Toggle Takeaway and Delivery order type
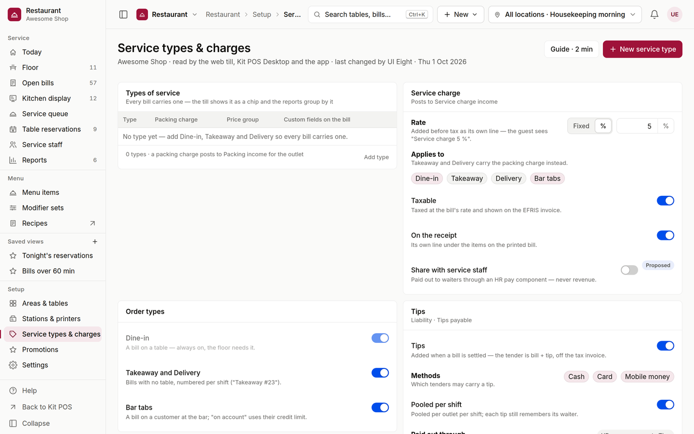Screen dimensions: 694x434 pyautogui.click(x=380, y=373)
